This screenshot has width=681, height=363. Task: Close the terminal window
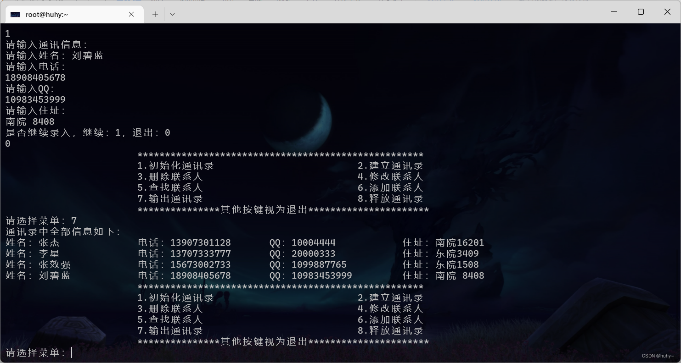click(x=667, y=11)
